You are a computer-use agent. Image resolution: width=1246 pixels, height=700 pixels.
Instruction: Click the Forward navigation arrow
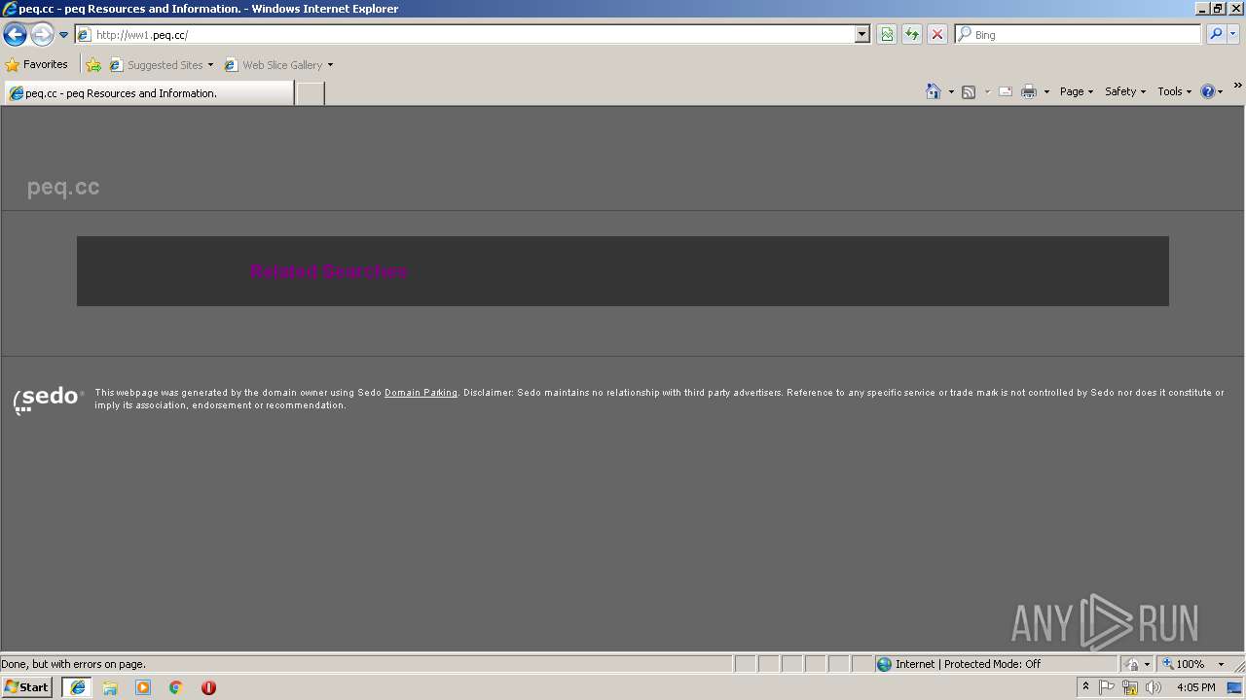coord(42,35)
